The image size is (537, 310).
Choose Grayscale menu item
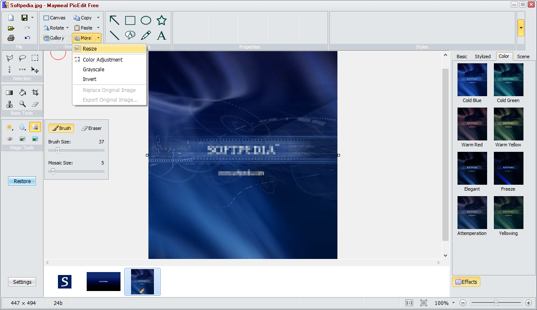pyautogui.click(x=110, y=70)
